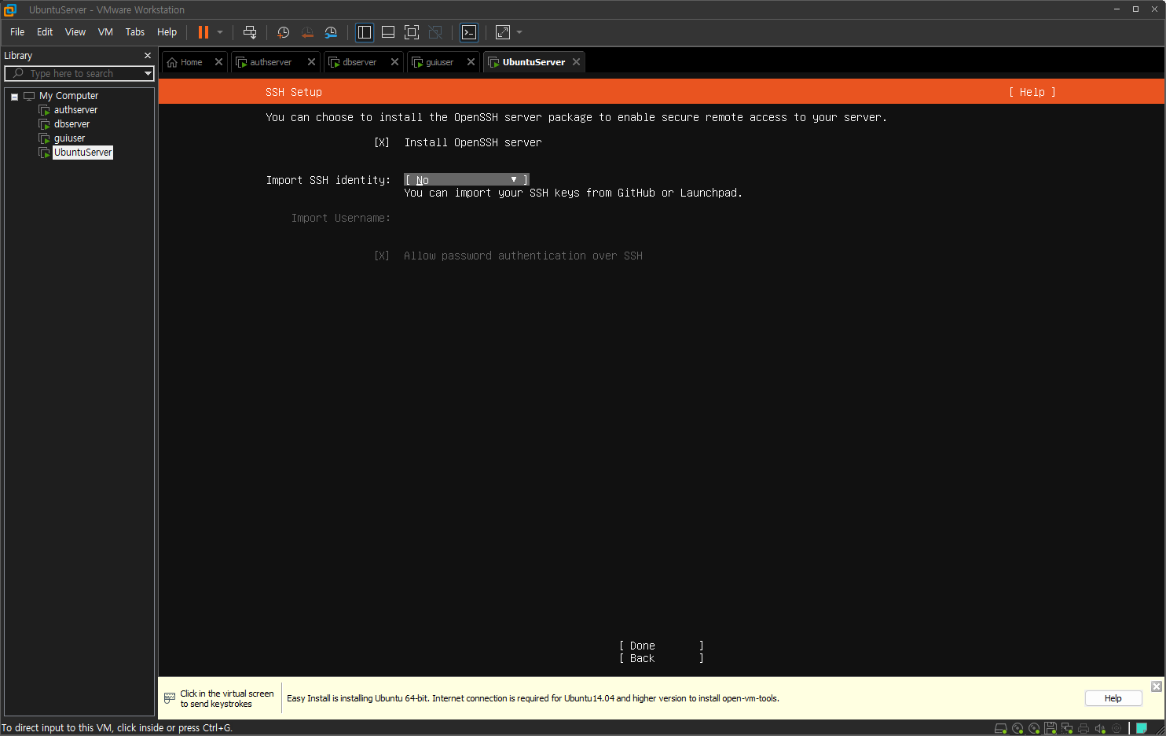Toggle the Library panel icon in the toolbar
Screen dimensions: 1166x736
point(364,32)
